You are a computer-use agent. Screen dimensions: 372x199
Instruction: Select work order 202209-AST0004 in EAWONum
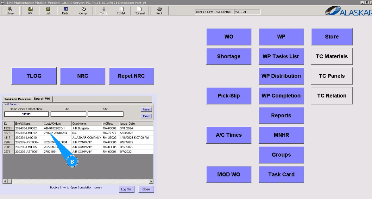click(29, 142)
